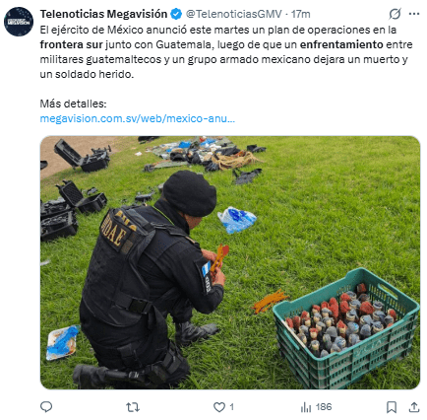Click the 17m timestamp
Viewport: 427px width, 420px height.
pos(300,14)
